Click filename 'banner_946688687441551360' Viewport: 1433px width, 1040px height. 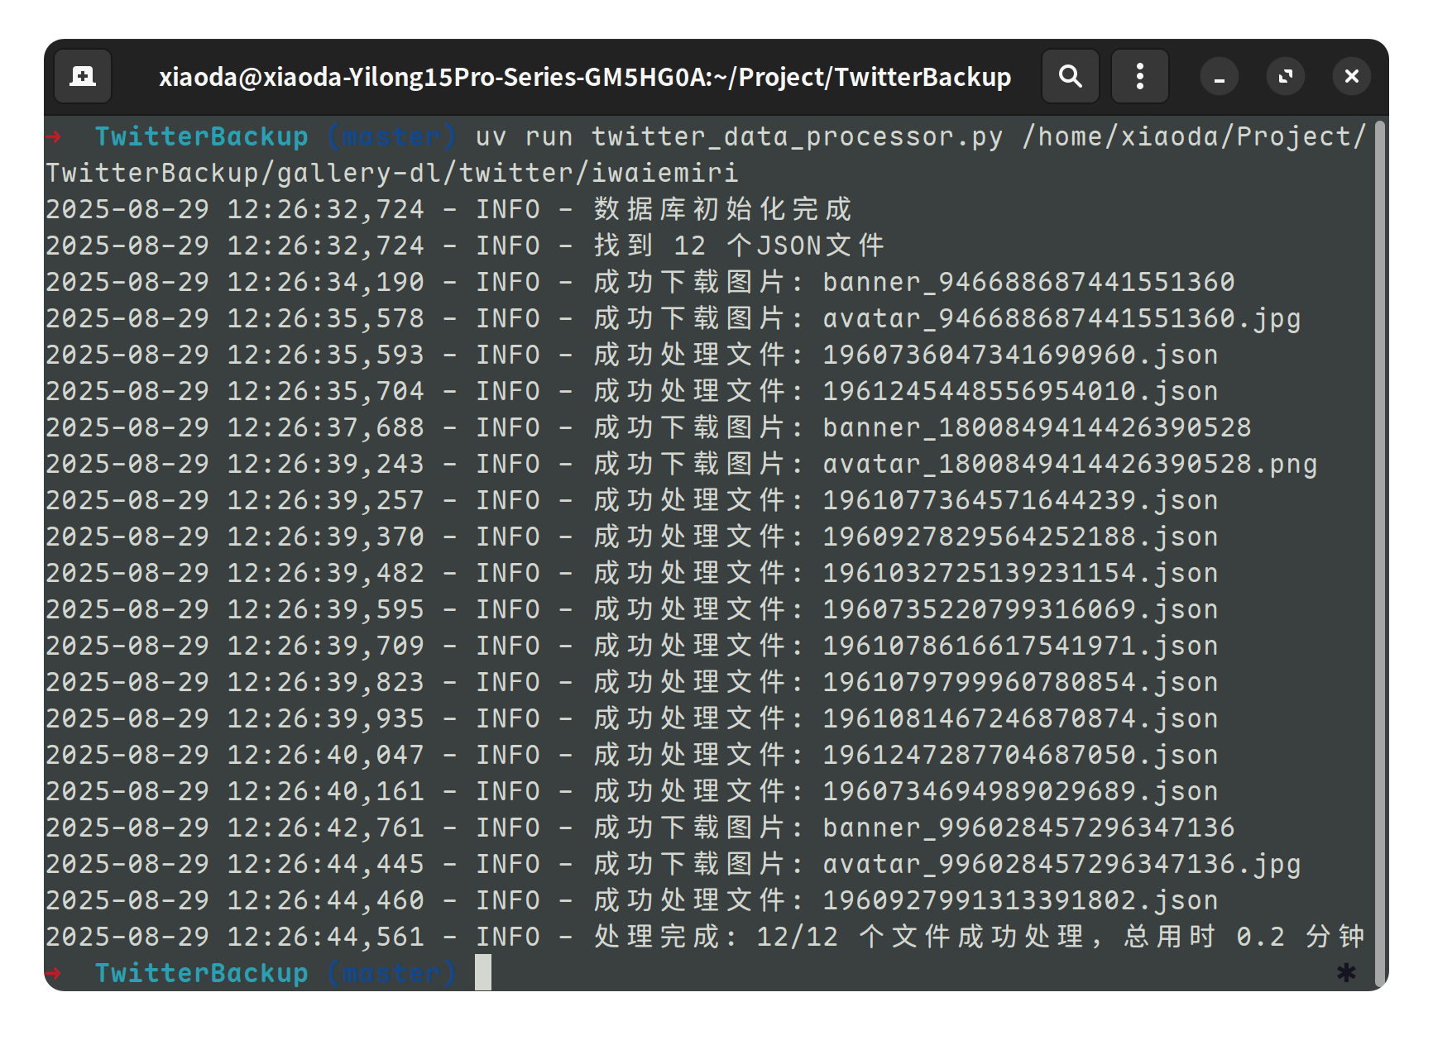point(1028,282)
